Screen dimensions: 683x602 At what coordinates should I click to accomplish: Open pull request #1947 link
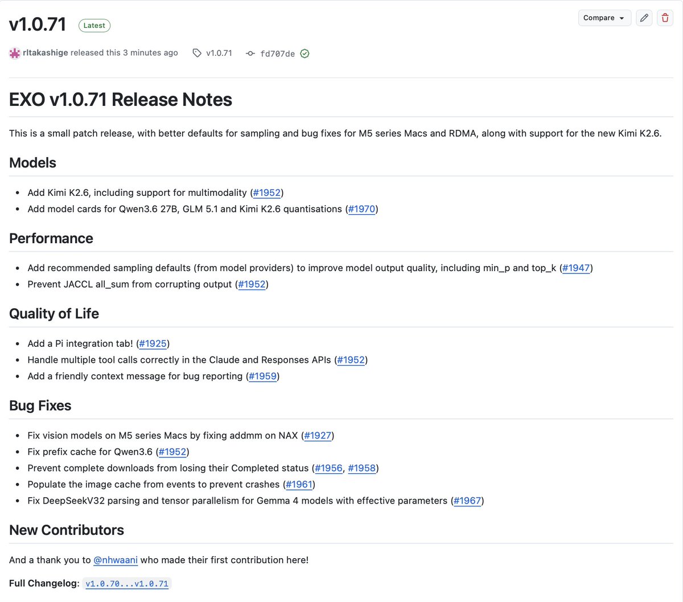(x=576, y=268)
